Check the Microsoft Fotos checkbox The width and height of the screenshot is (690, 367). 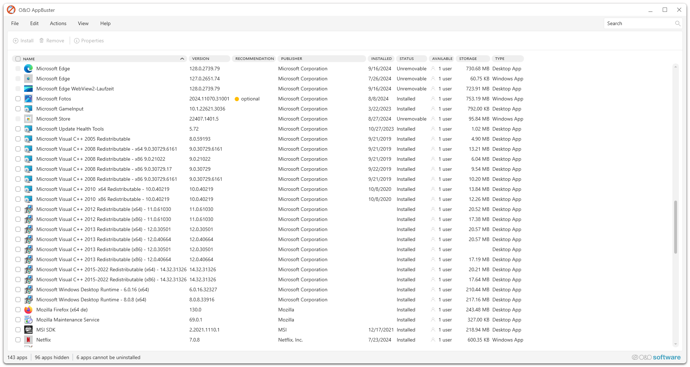coord(18,99)
